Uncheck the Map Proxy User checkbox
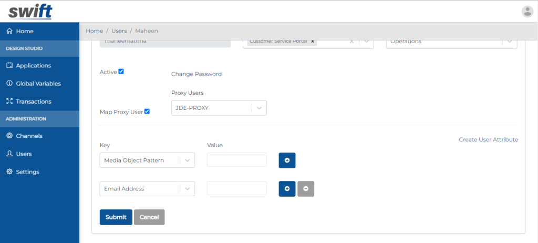Image resolution: width=538 pixels, height=243 pixels. [147, 112]
